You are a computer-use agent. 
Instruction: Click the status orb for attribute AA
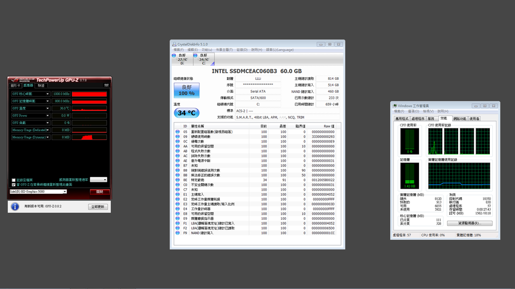point(178,146)
